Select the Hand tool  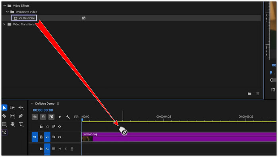12,124
